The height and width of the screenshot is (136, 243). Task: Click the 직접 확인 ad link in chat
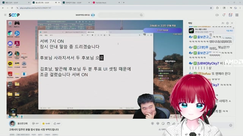229,31
